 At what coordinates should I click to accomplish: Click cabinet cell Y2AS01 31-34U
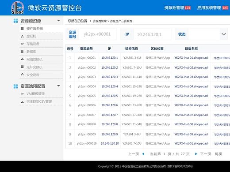coord(132,124)
